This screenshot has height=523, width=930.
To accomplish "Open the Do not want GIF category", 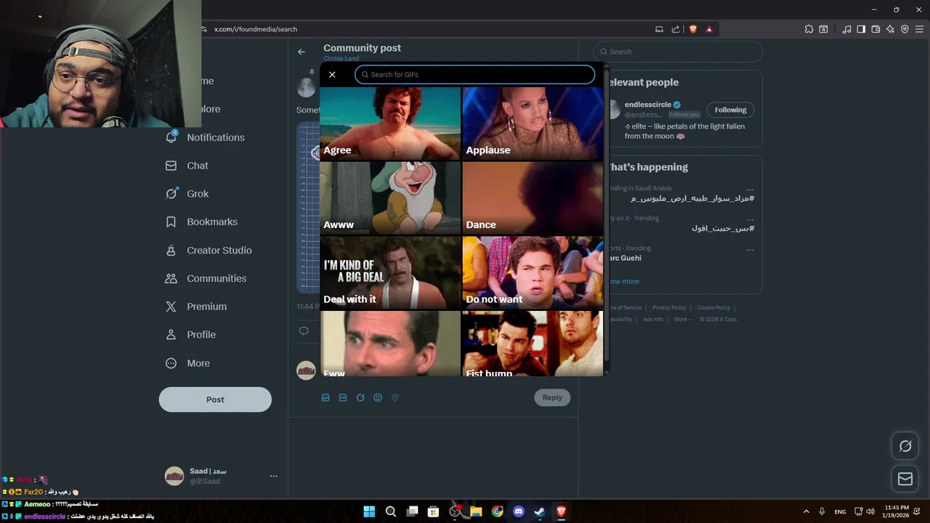I will tap(533, 272).
